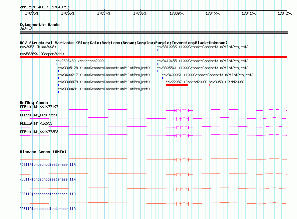Open transcript PDE11A|NM_016953 label

coord(36,124)
